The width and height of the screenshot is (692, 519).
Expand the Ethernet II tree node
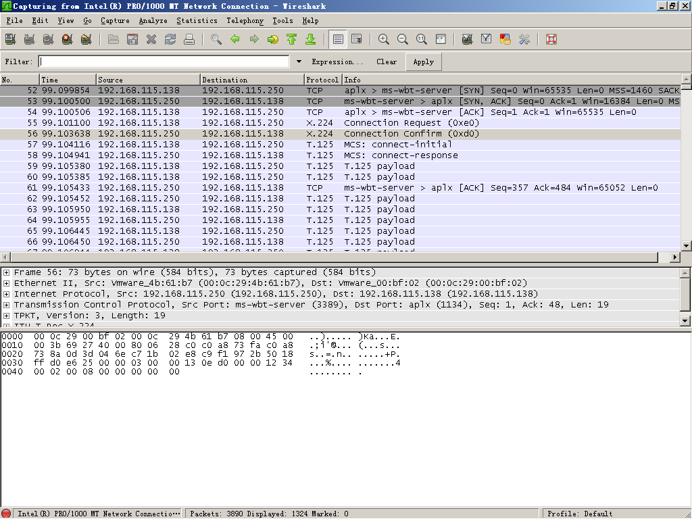tap(6, 283)
